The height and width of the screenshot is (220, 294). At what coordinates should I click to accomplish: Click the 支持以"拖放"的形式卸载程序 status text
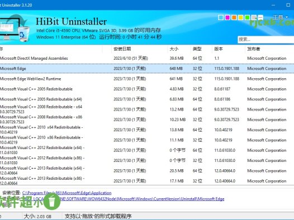point(98,217)
